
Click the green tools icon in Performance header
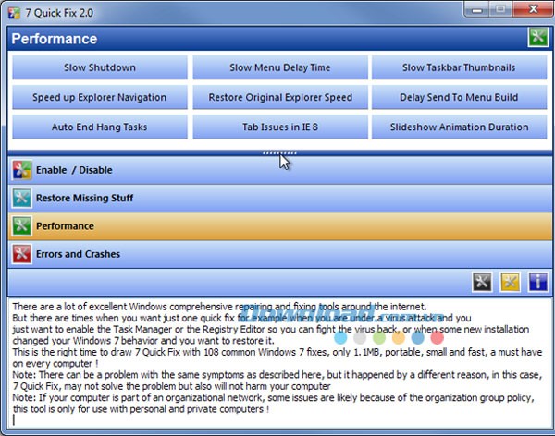(x=537, y=38)
